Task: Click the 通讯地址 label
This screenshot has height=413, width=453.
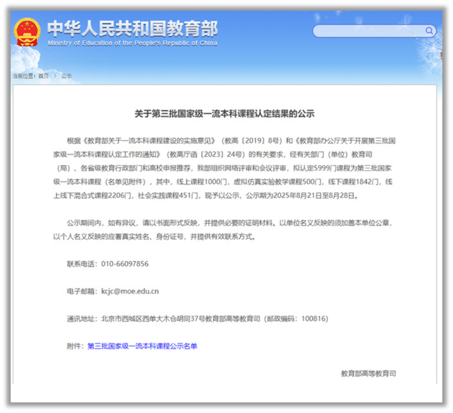Action: pos(82,319)
